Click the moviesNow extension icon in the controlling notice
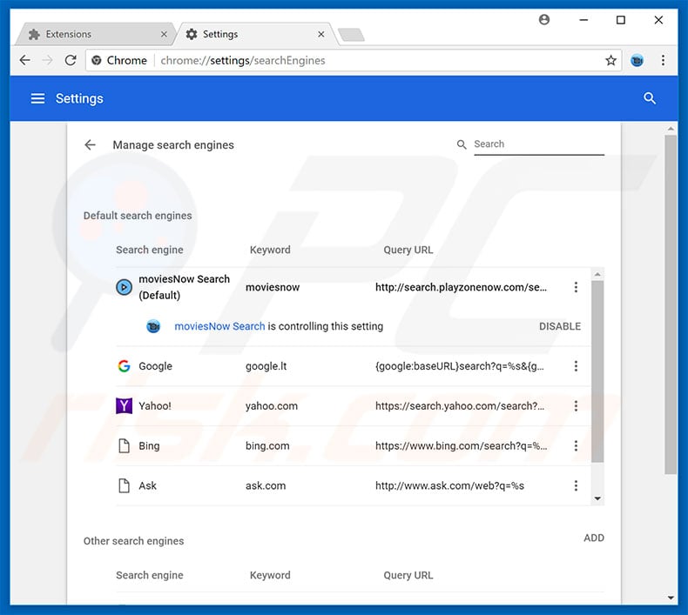 (x=153, y=326)
